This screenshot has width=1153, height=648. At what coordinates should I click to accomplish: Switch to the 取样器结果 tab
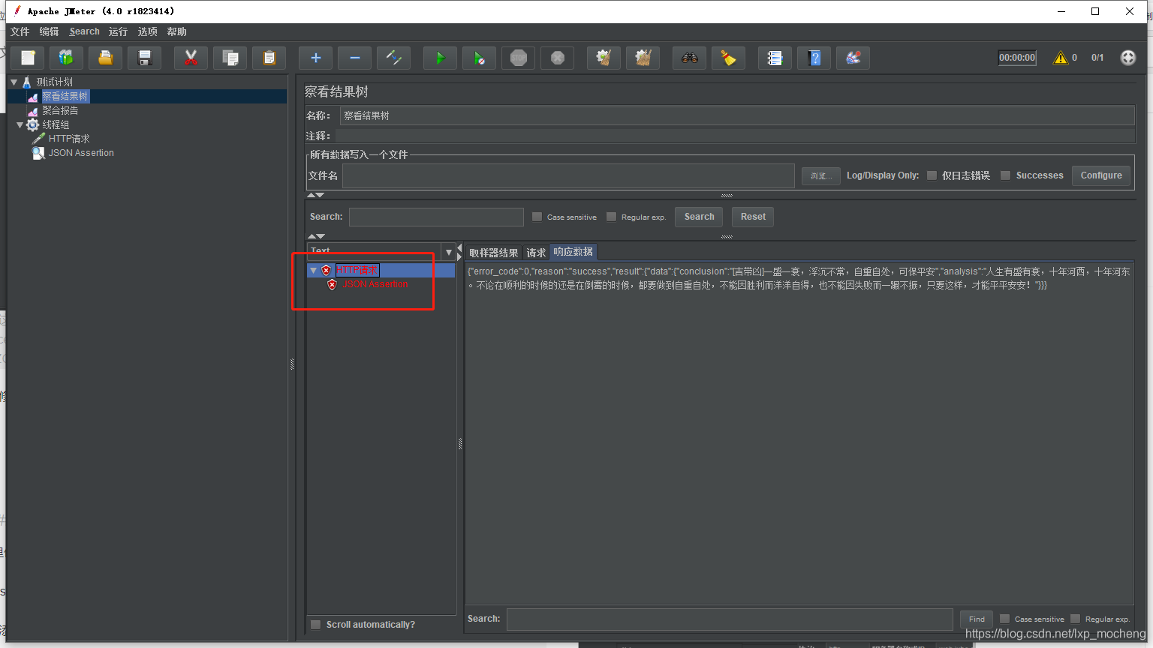pos(493,253)
